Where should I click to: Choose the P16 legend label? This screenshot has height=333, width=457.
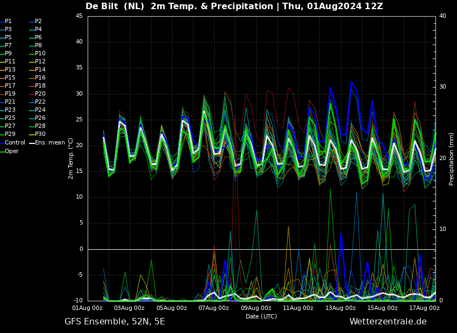pos(40,77)
